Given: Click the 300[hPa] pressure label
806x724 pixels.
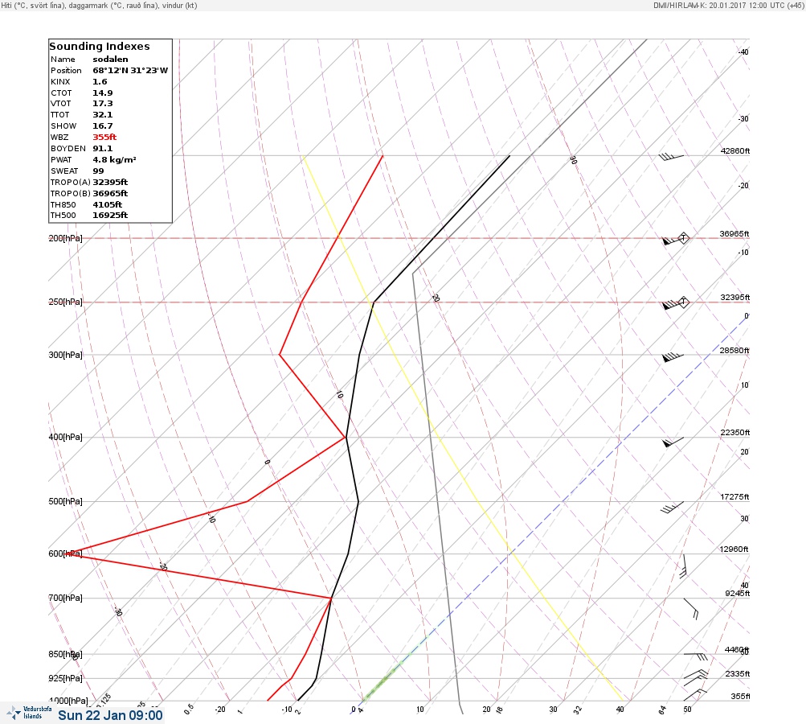Looking at the screenshot, I should (x=65, y=355).
